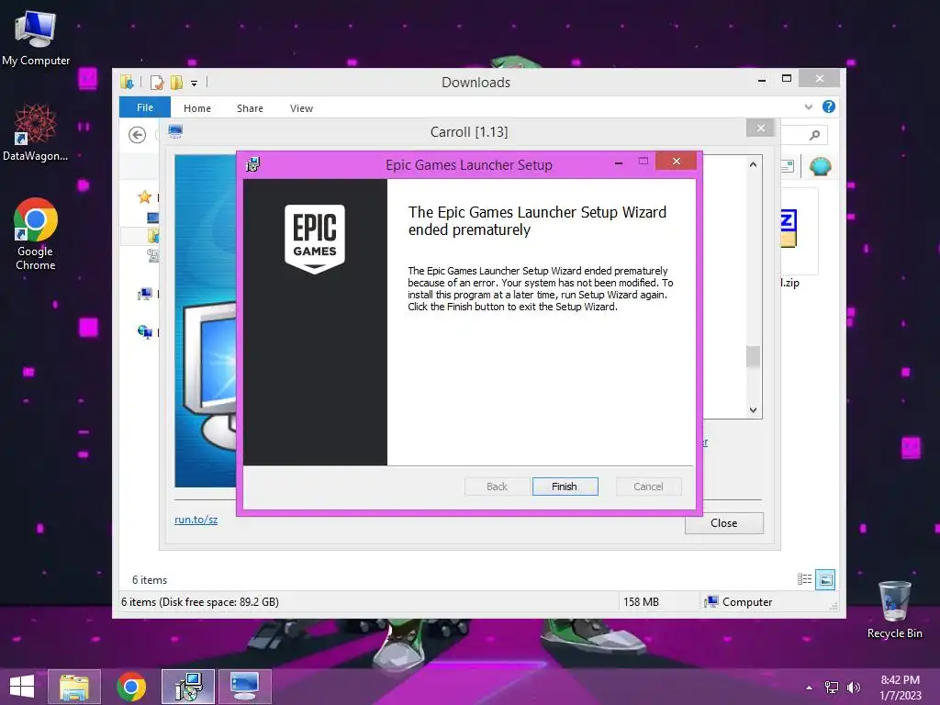Open the View ribbon tab
940x705 pixels.
(x=301, y=108)
